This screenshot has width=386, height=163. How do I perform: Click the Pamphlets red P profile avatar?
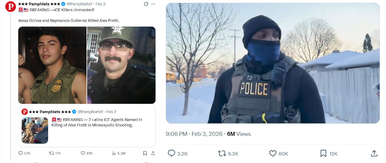pyautogui.click(x=11, y=6)
